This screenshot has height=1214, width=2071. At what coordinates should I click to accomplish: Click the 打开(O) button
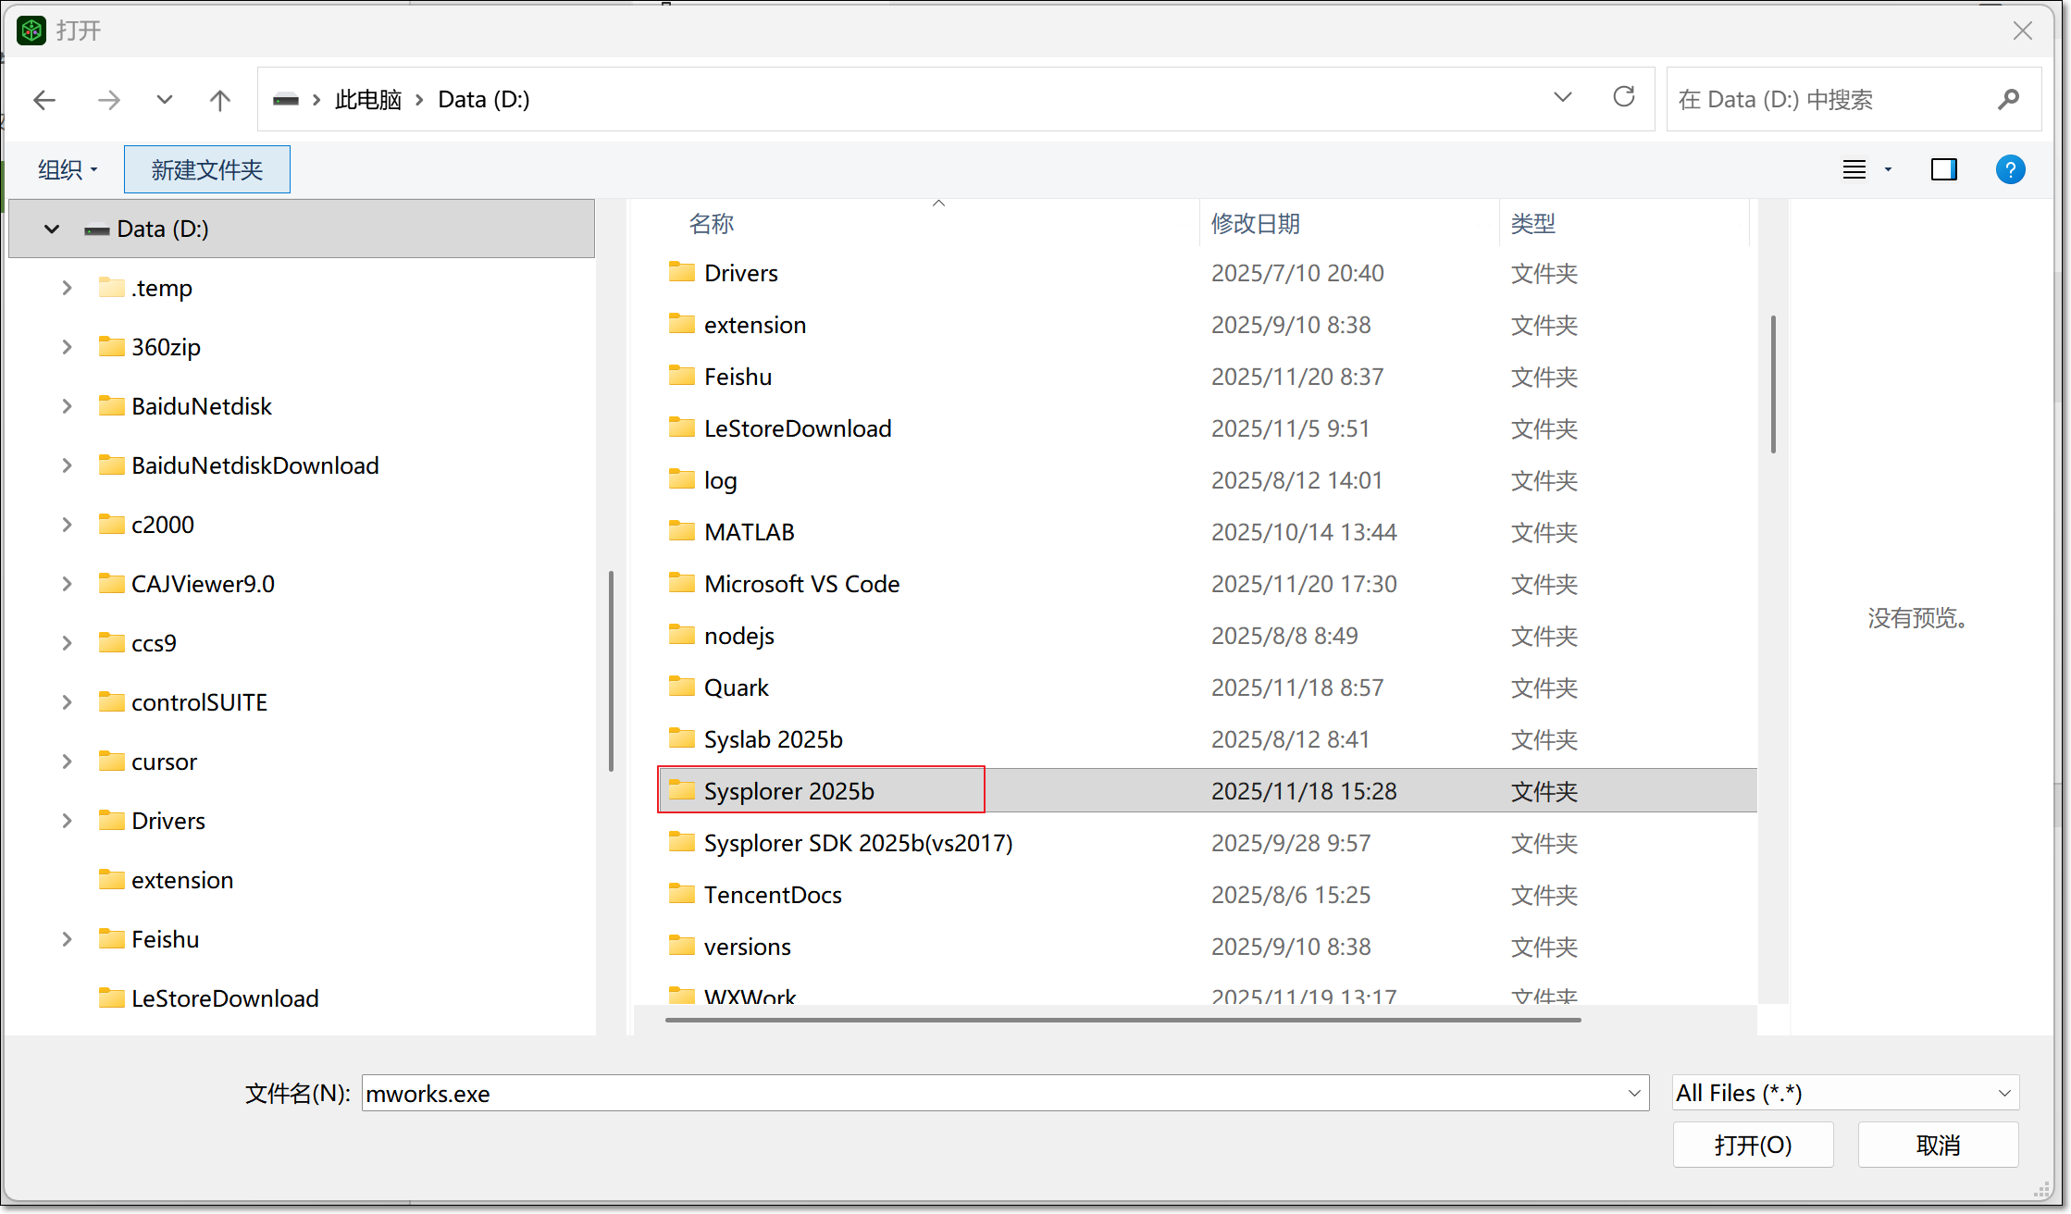1752,1145
